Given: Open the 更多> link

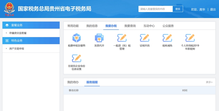Looking at the screenshot, I should (x=209, y=82).
